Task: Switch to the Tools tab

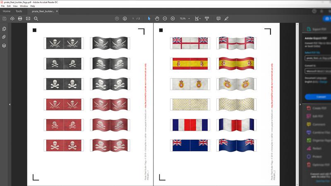Action: [x=19, y=11]
